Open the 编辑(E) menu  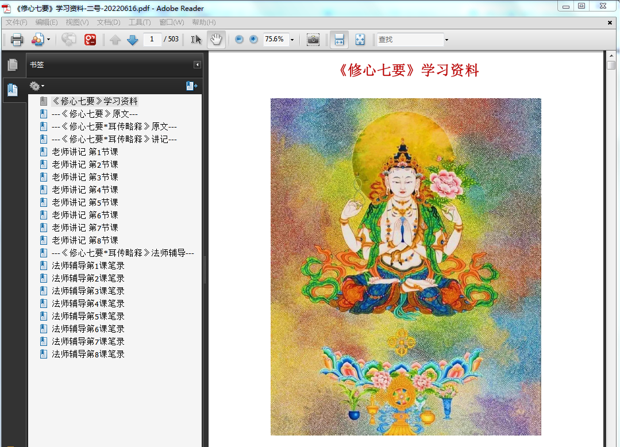47,22
